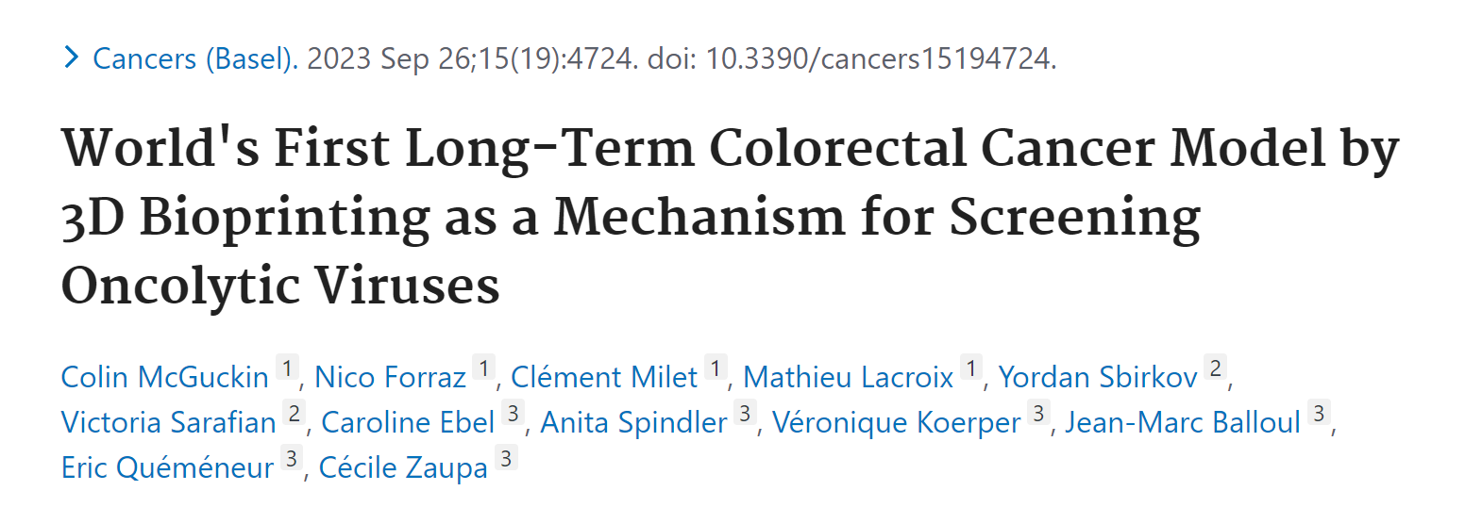Open author Victoria Sarafian's link

tap(168, 422)
